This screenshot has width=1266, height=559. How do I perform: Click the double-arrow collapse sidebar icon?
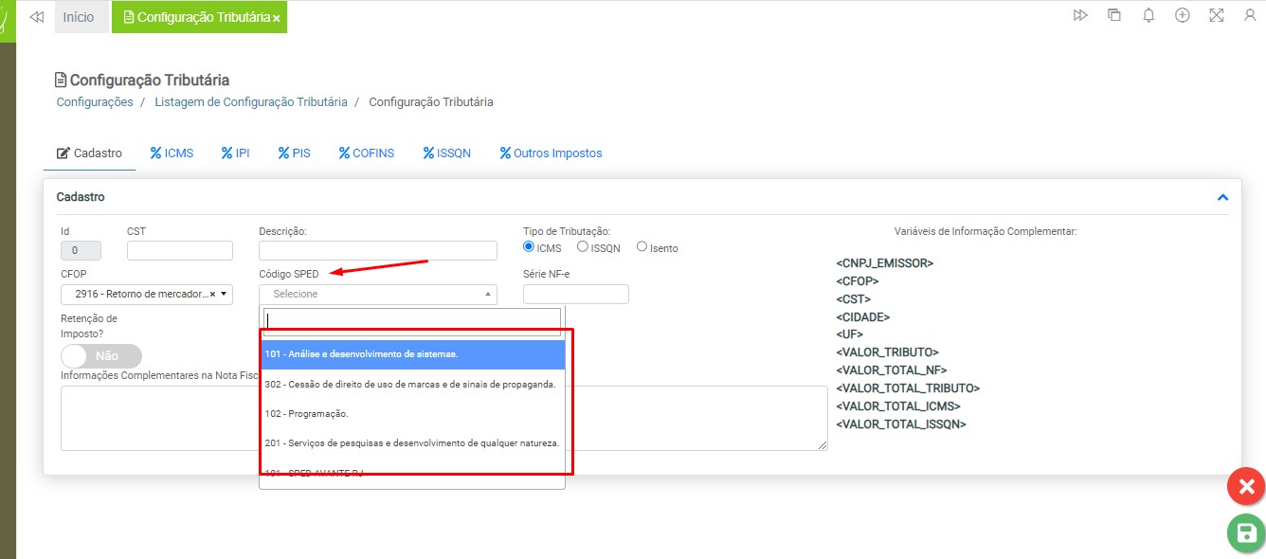pyautogui.click(x=37, y=17)
